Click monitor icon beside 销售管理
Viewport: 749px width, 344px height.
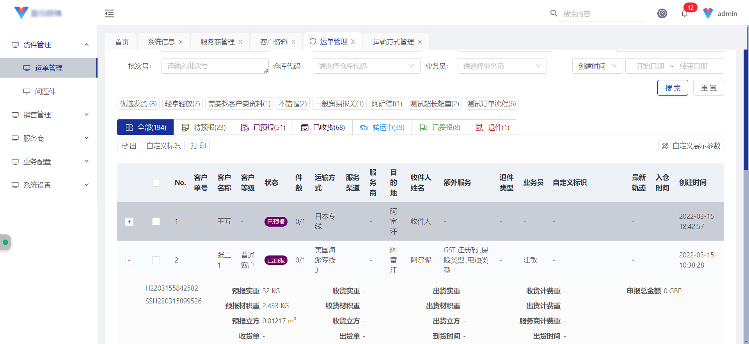15,115
